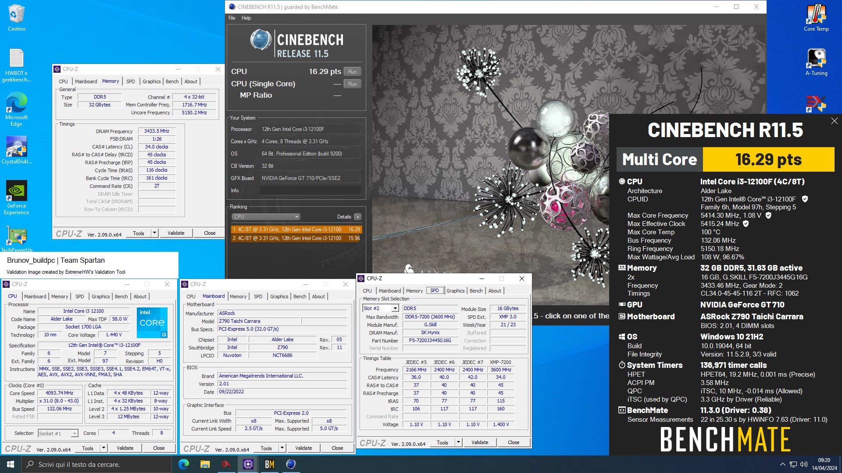
Task: Click Close in the CPU-Z Memory window
Action: pos(210,233)
